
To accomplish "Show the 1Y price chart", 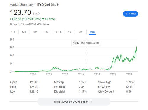I will (70, 32).
